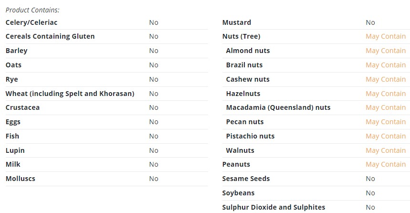Click the Nuts (Tree) heading label
Image resolution: width=410 pixels, height=213 pixels.
(242, 36)
